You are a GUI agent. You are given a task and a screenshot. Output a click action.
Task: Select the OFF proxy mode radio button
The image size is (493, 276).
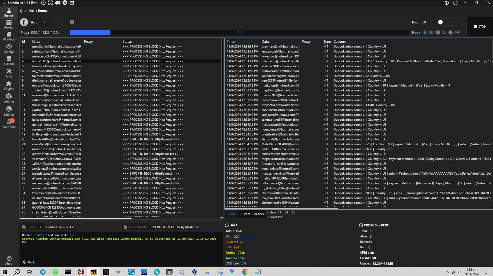pos(450,32)
